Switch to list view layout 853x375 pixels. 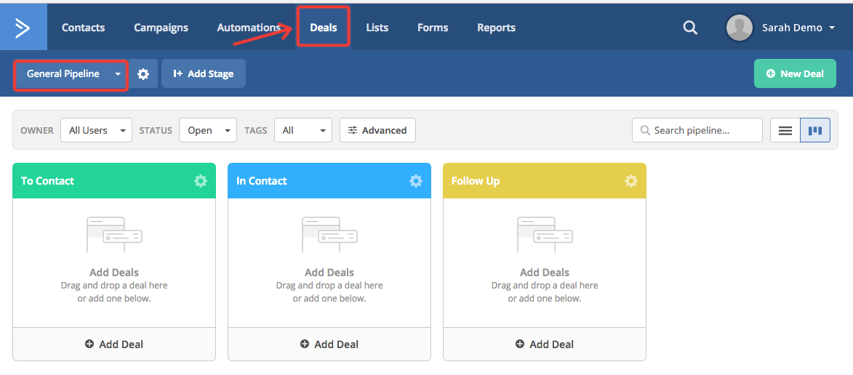pyautogui.click(x=785, y=131)
